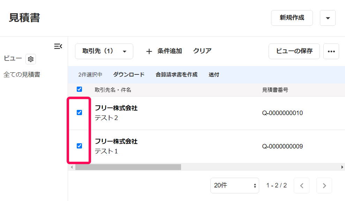Open the 20件 page size selector

click(234, 186)
